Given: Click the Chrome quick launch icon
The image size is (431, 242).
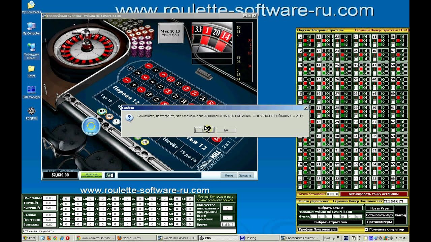Looking at the screenshot, I should tap(55, 238).
